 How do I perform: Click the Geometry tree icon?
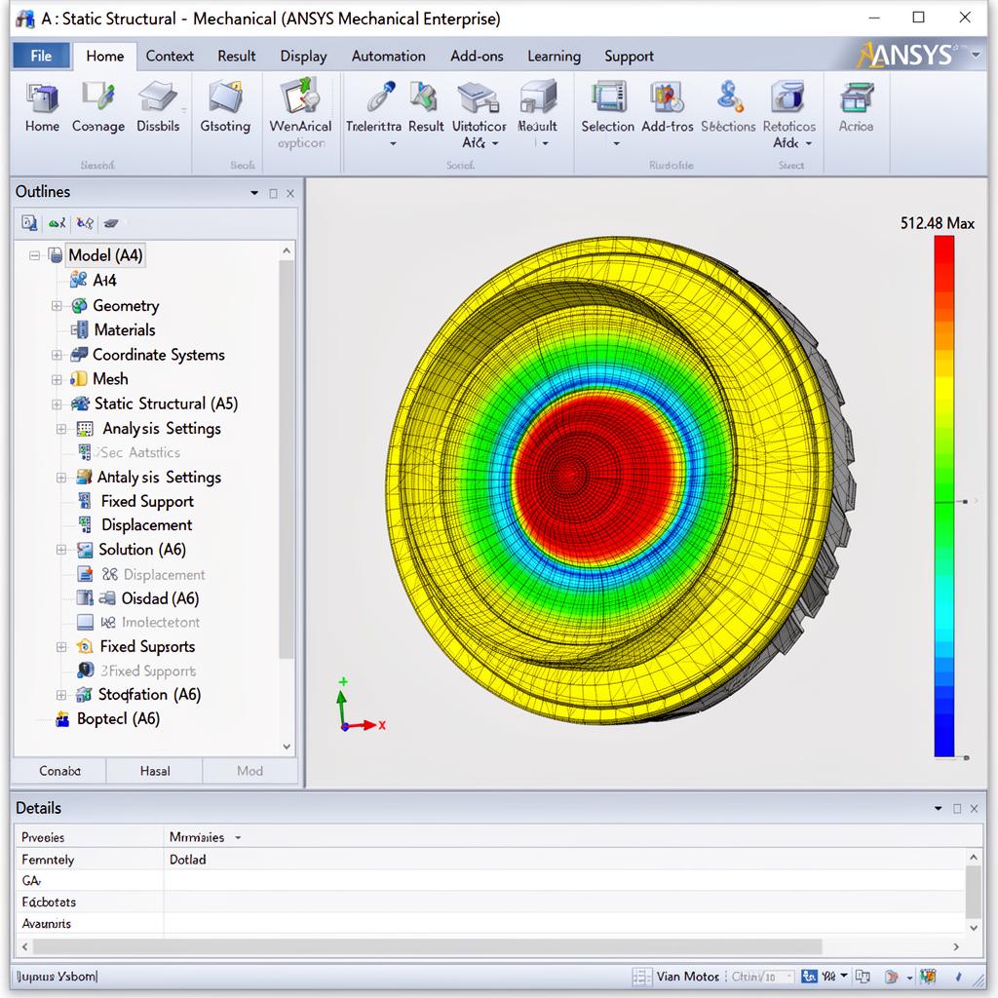79,305
